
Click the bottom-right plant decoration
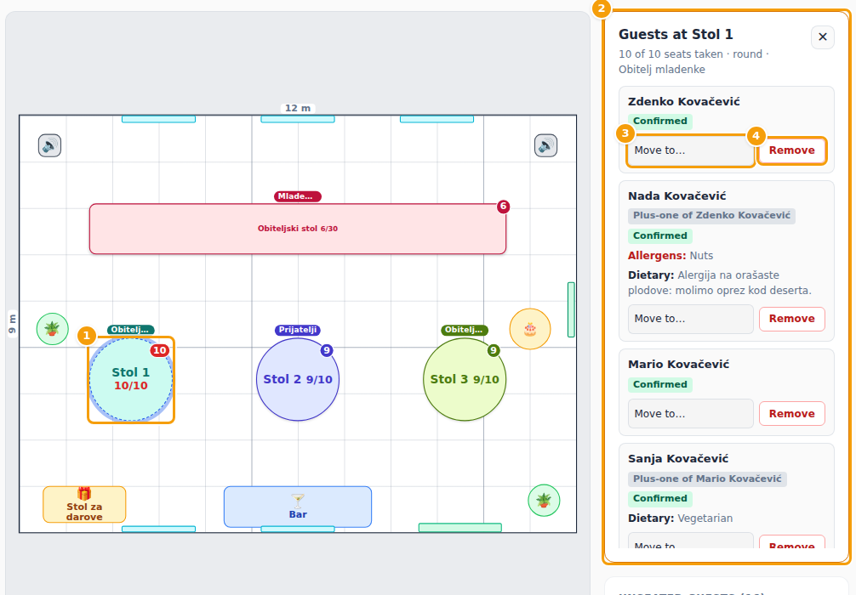pos(544,500)
